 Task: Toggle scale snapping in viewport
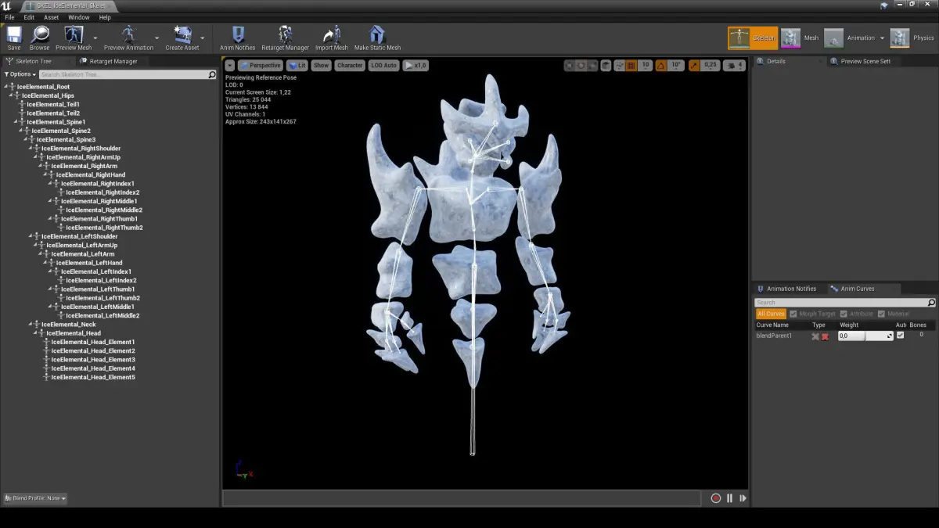tap(693, 66)
